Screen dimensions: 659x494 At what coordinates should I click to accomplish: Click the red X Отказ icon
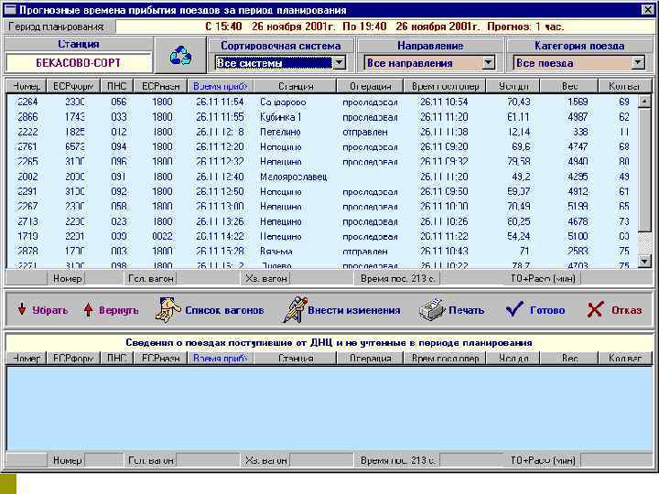(595, 309)
